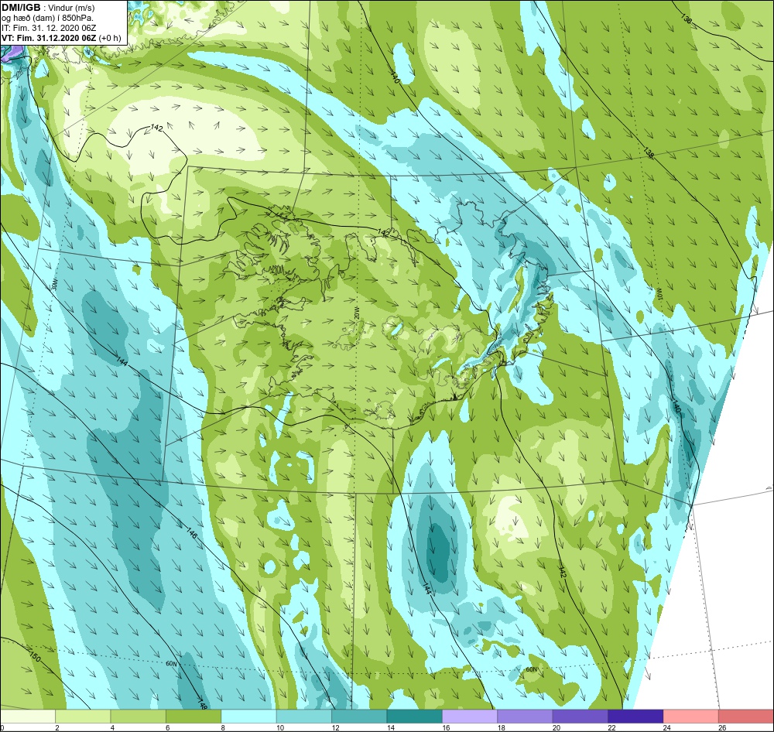This screenshot has height=732, width=774.
Task: Click the 144 label beside the dark teal wind core
Action: [427, 587]
